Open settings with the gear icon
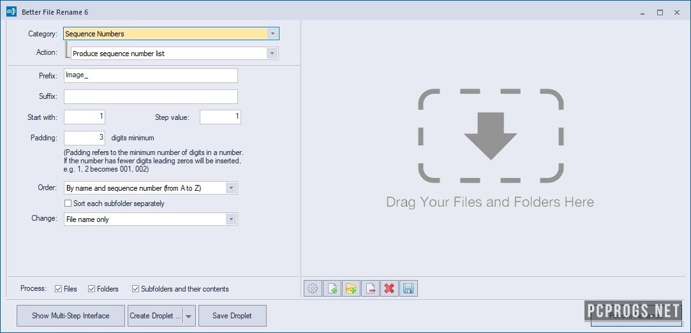The width and height of the screenshot is (691, 333). [x=313, y=288]
